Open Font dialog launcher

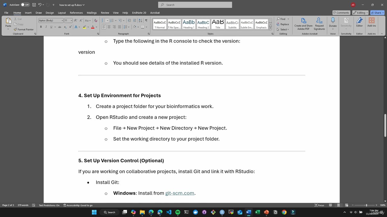[98, 34]
